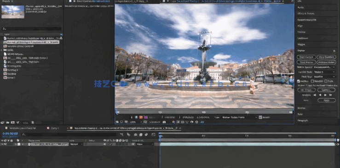Click the timeline current-time indicator playhead
Screen dimensions: 340x168
160,136
